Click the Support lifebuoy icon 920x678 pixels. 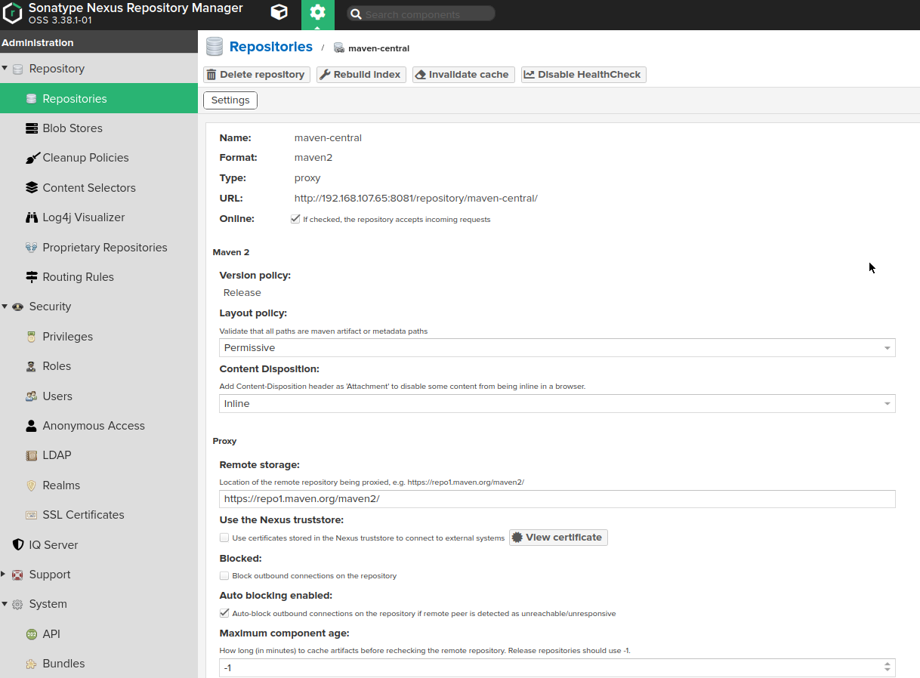point(18,575)
